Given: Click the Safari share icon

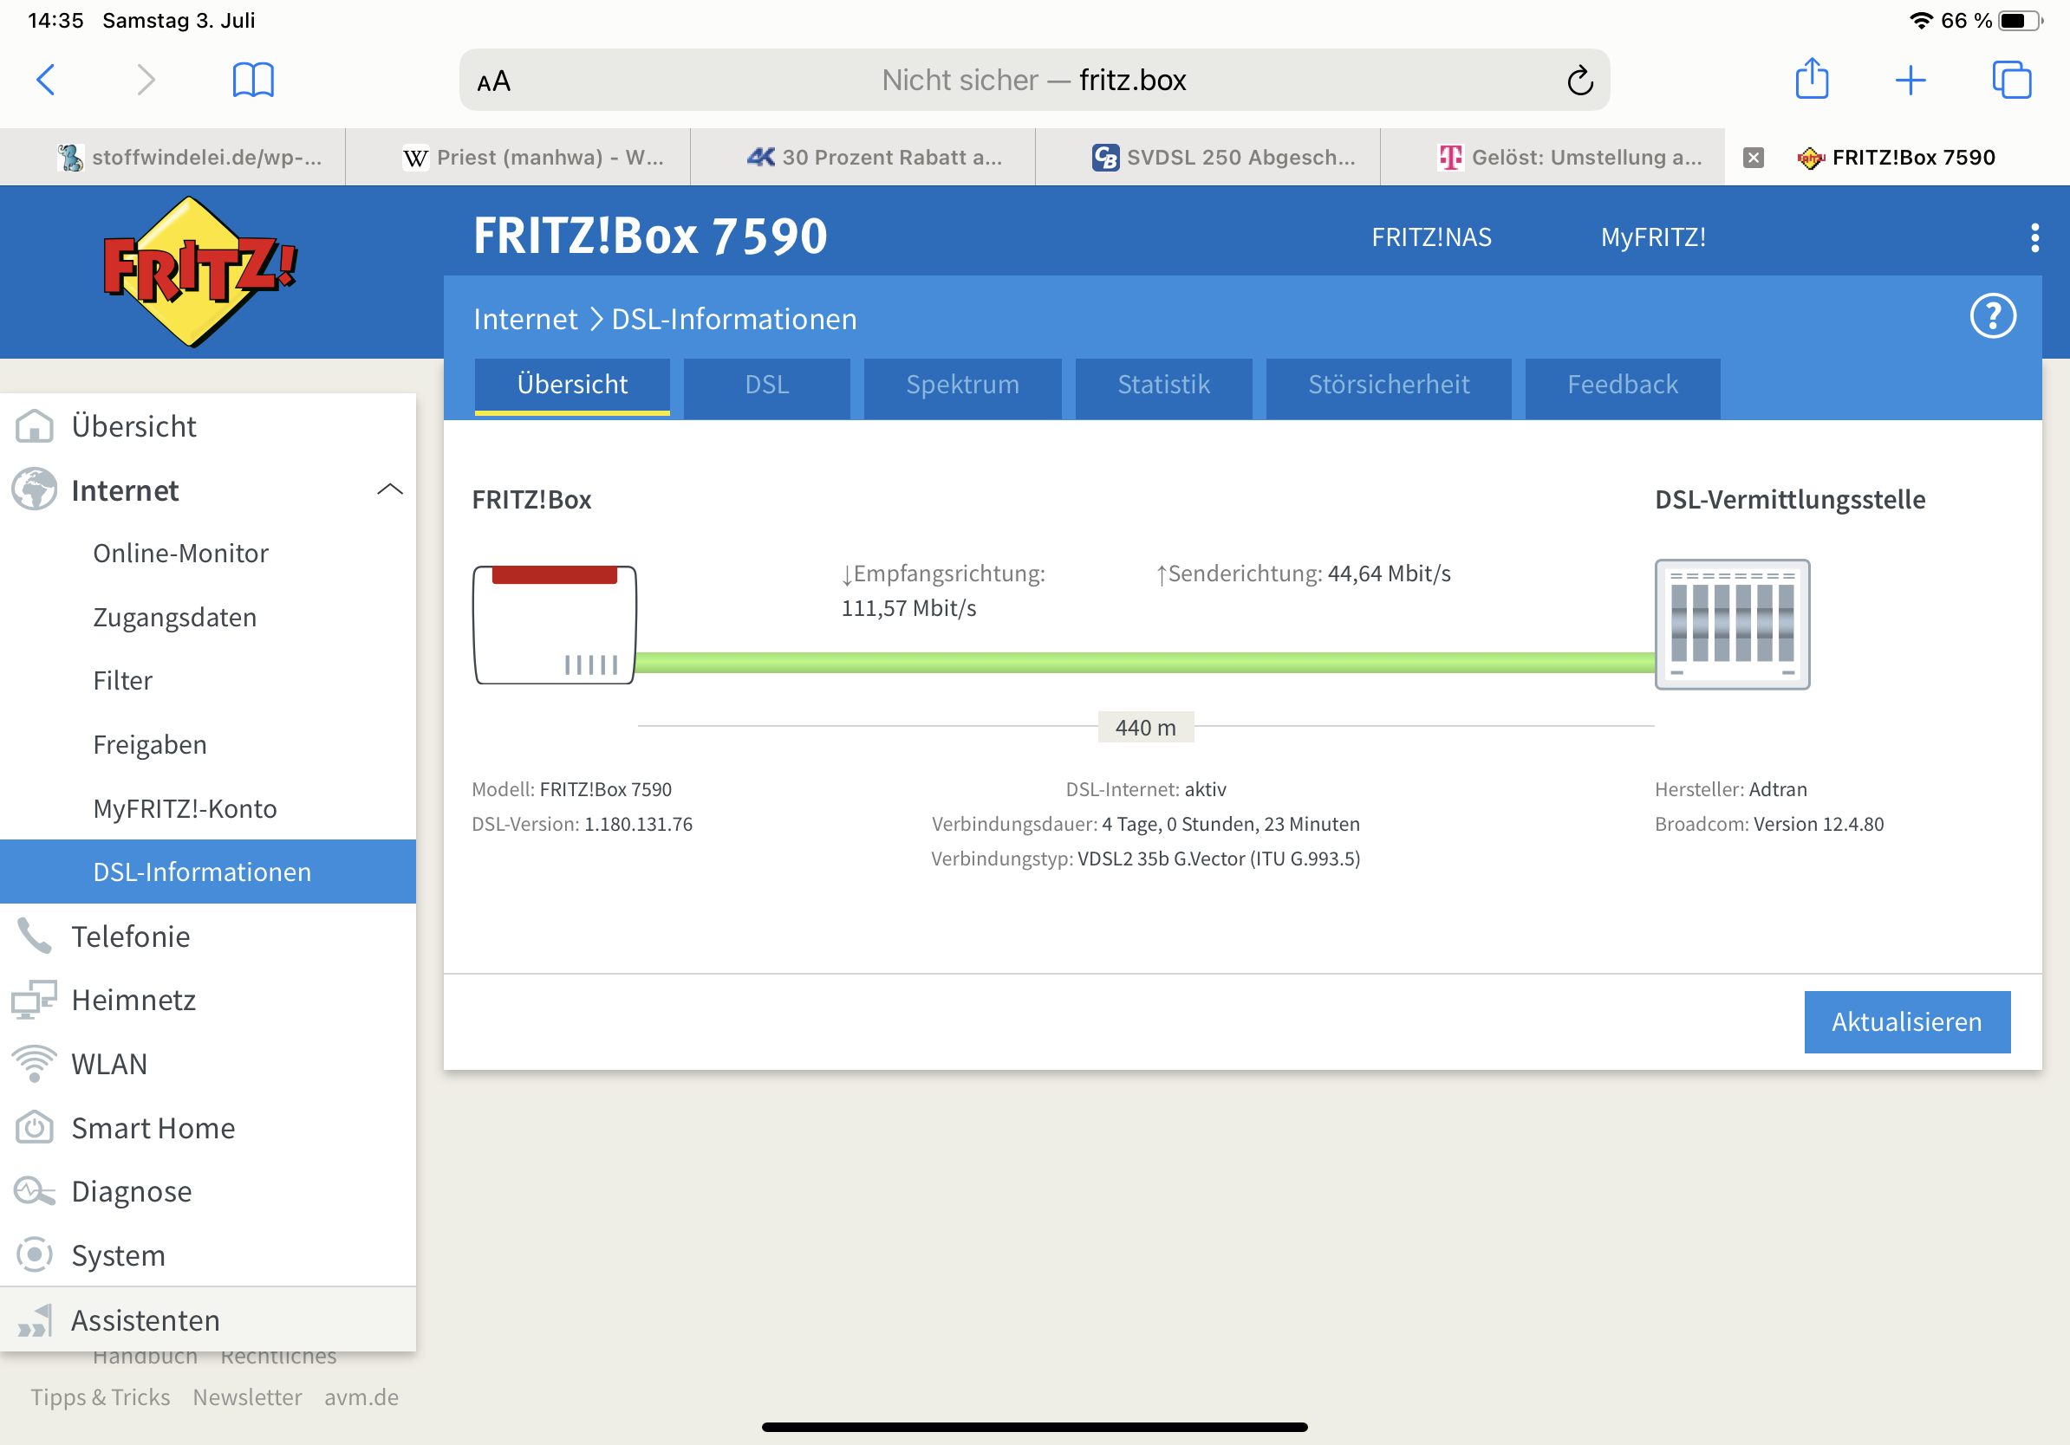Looking at the screenshot, I should 1812,80.
